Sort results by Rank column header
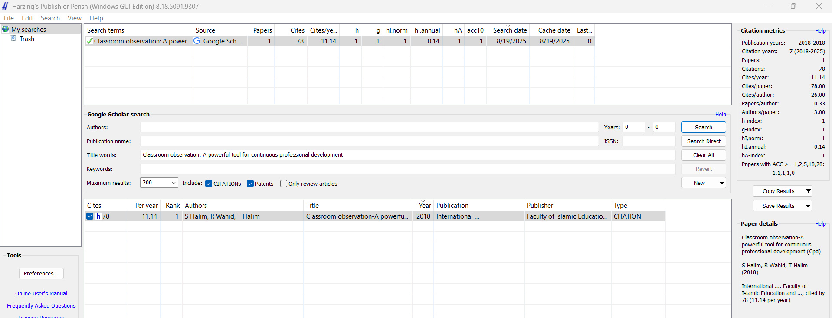Screen dimensions: 832x318 [x=171, y=205]
